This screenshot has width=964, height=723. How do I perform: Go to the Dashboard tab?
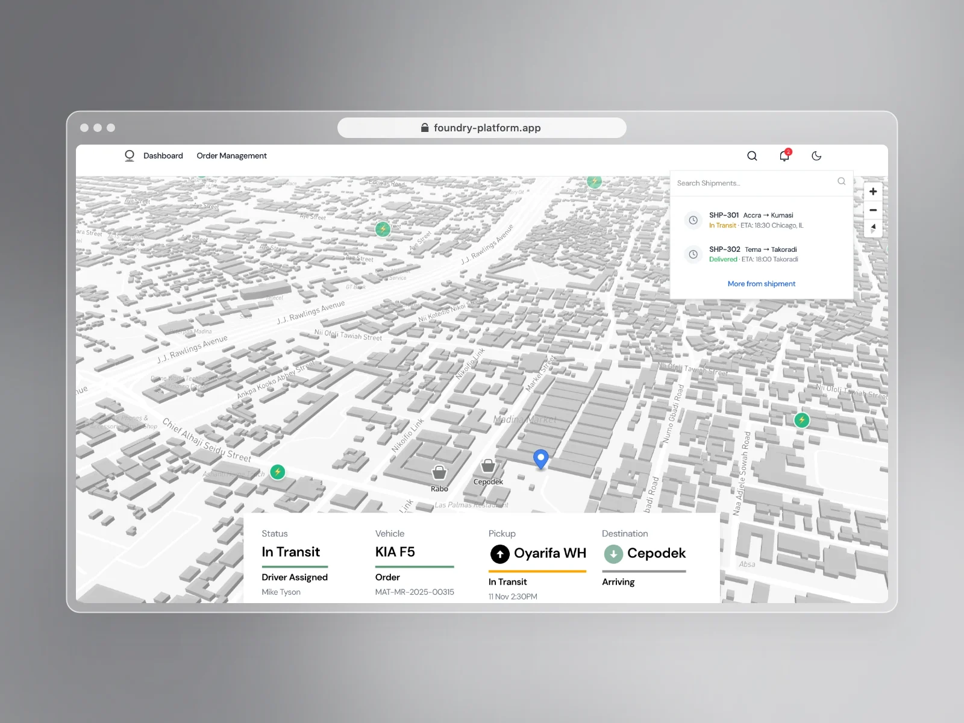pyautogui.click(x=163, y=155)
